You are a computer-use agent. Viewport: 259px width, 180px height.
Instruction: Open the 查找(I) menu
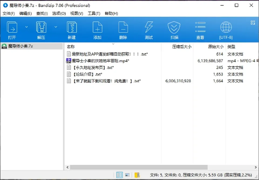pos(42,13)
